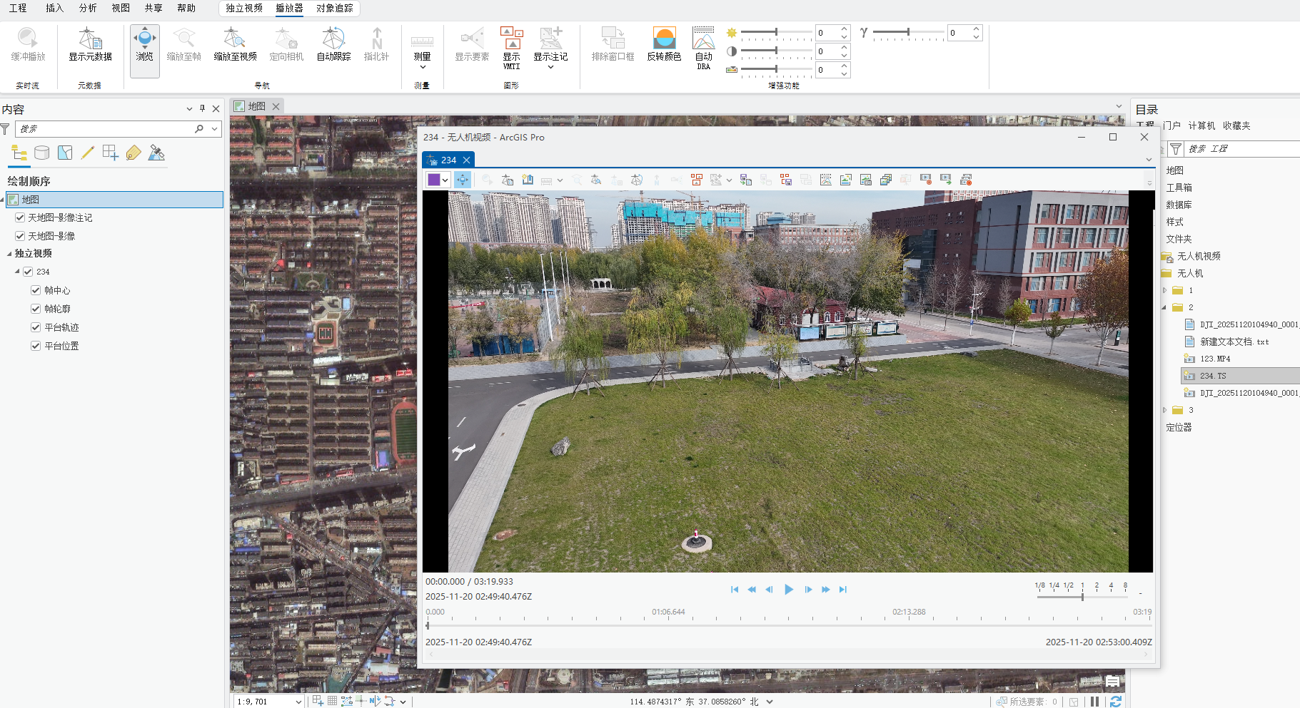1300x708 pixels.
Task: Open the 插入 ribbon tab
Action: click(x=54, y=8)
